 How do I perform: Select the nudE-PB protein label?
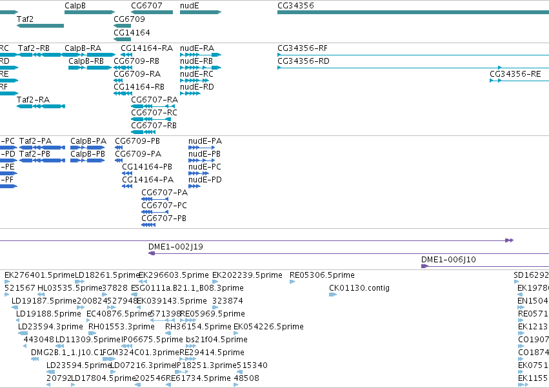point(205,154)
